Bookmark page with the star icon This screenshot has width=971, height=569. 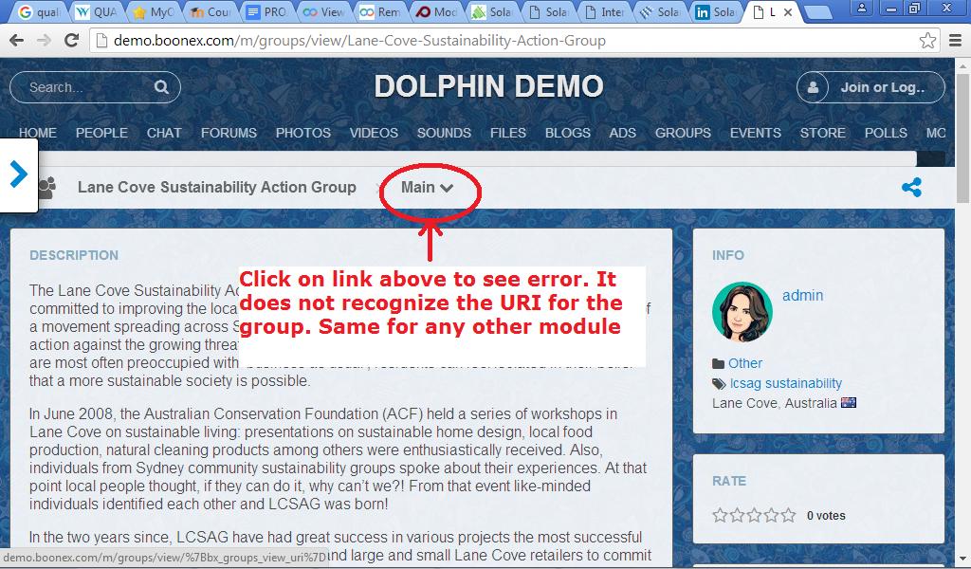927,41
